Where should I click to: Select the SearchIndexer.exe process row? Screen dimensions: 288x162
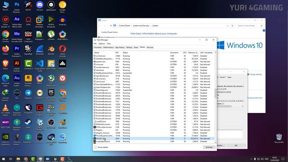[x=154, y=87]
